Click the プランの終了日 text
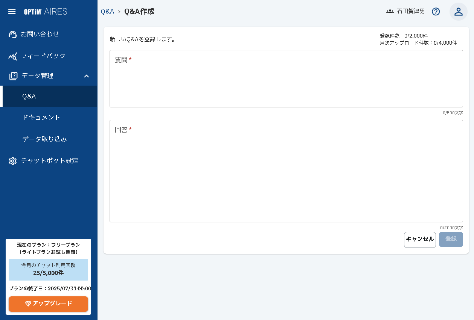 click(x=50, y=289)
